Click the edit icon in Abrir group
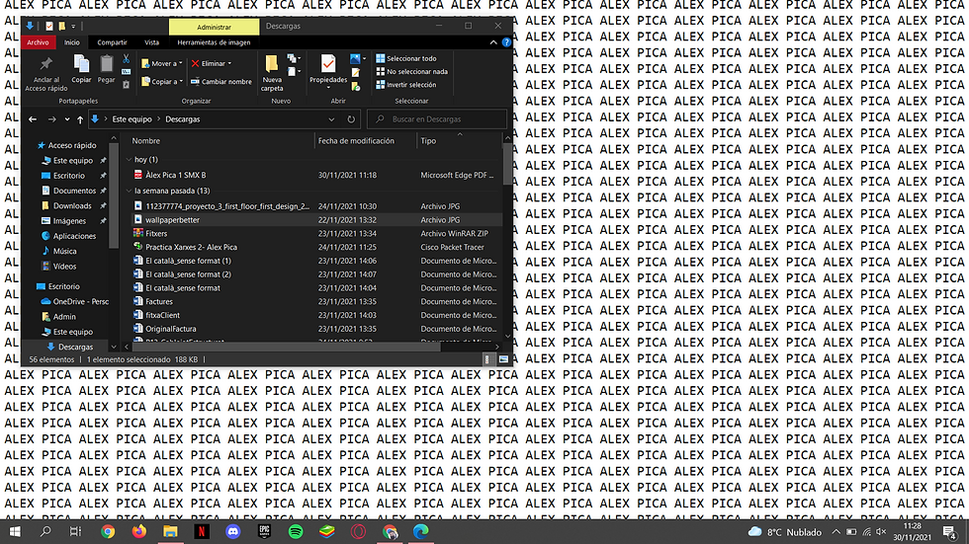969x544 pixels. tap(356, 73)
